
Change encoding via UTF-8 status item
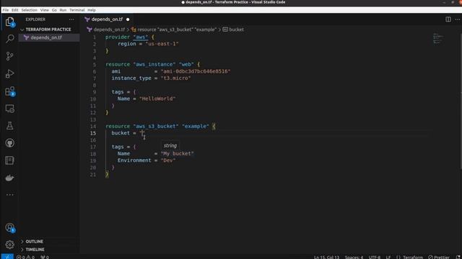click(x=374, y=258)
